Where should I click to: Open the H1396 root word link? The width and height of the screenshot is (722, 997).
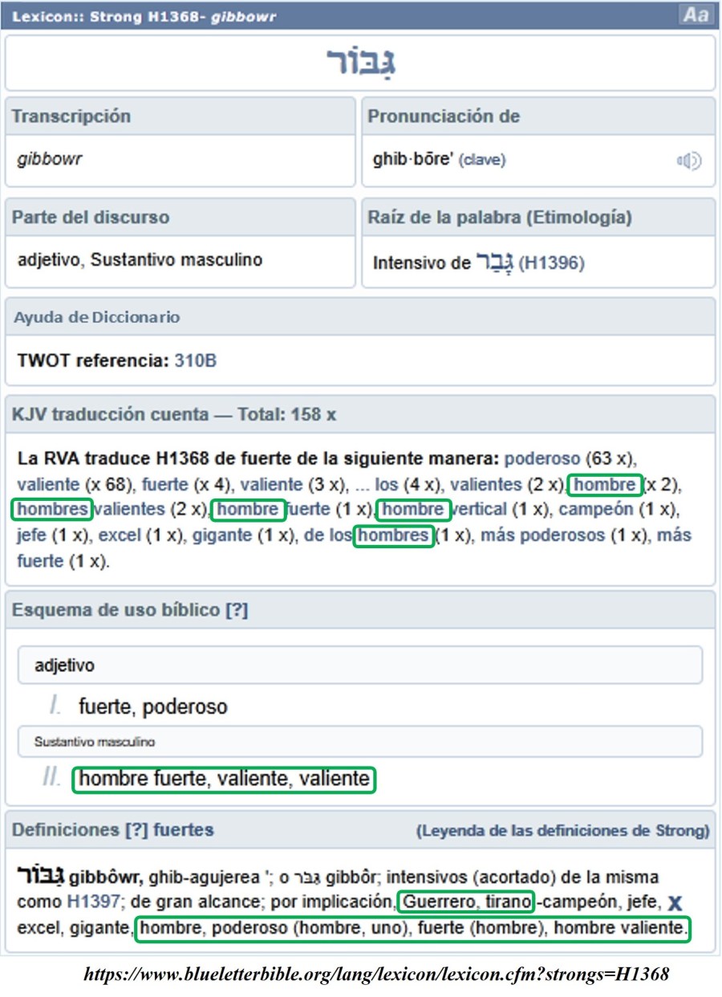(x=552, y=262)
